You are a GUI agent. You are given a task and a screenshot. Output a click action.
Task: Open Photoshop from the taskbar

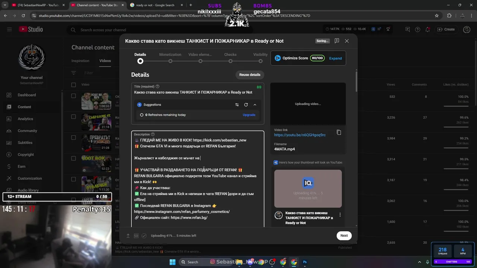[305, 262]
